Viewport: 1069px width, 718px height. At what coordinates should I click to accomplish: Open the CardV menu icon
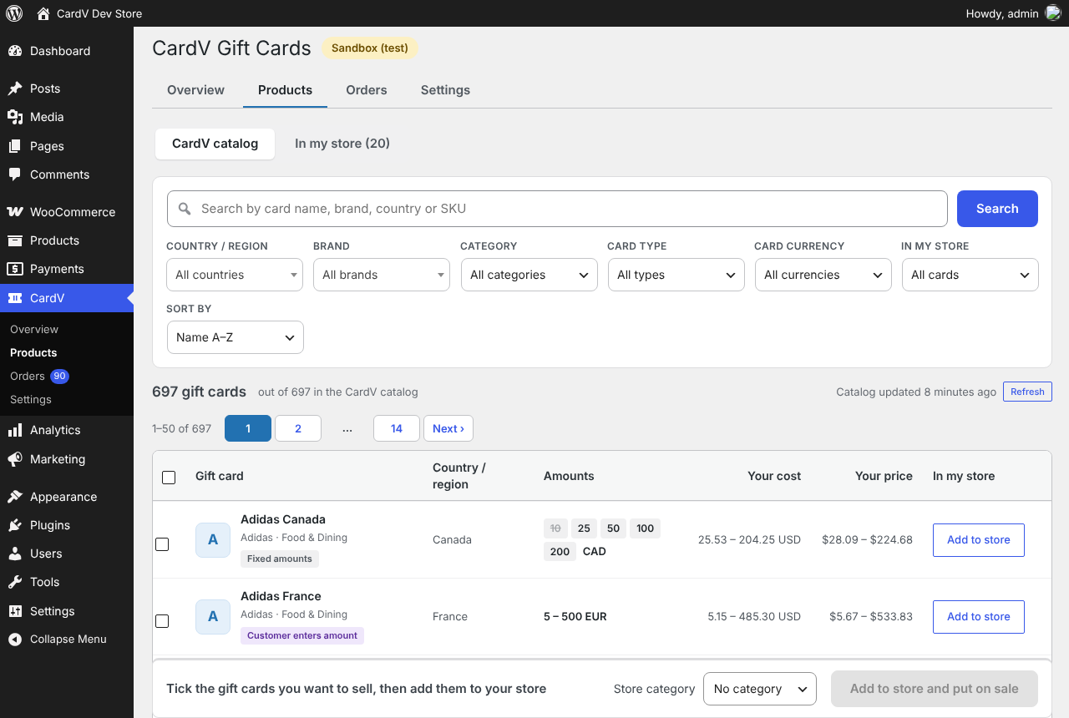(15, 298)
